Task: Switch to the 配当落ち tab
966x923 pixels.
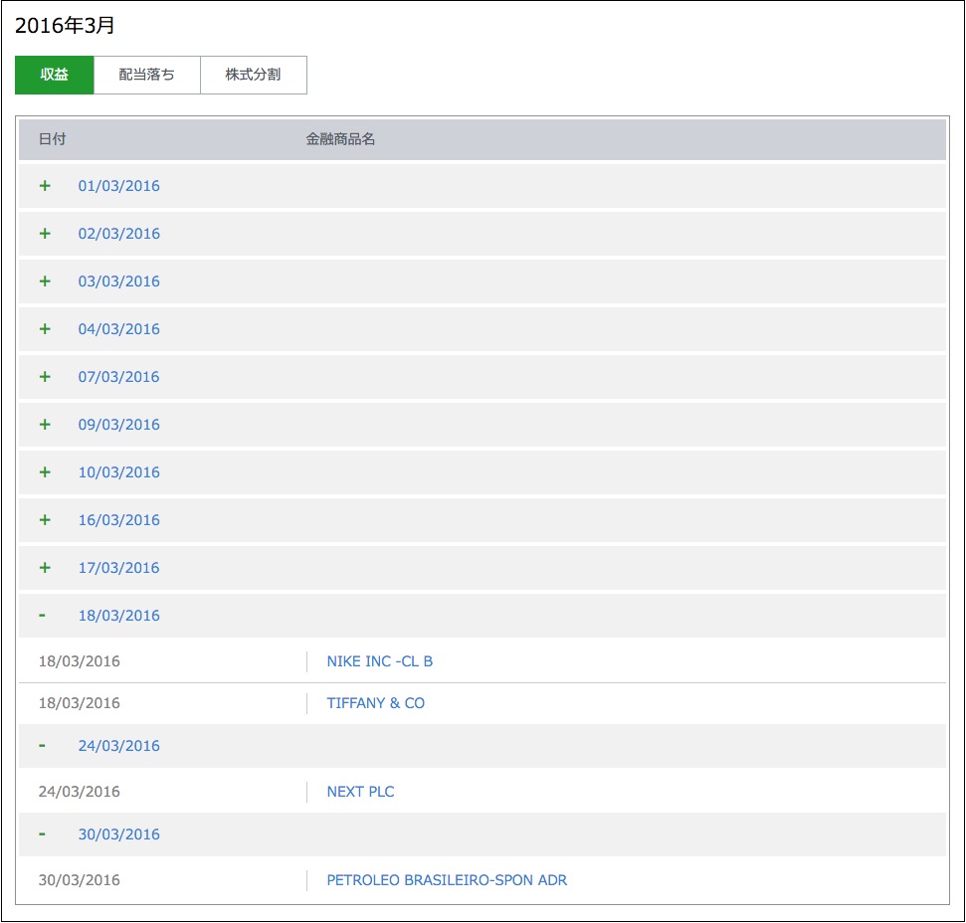Action: point(146,76)
